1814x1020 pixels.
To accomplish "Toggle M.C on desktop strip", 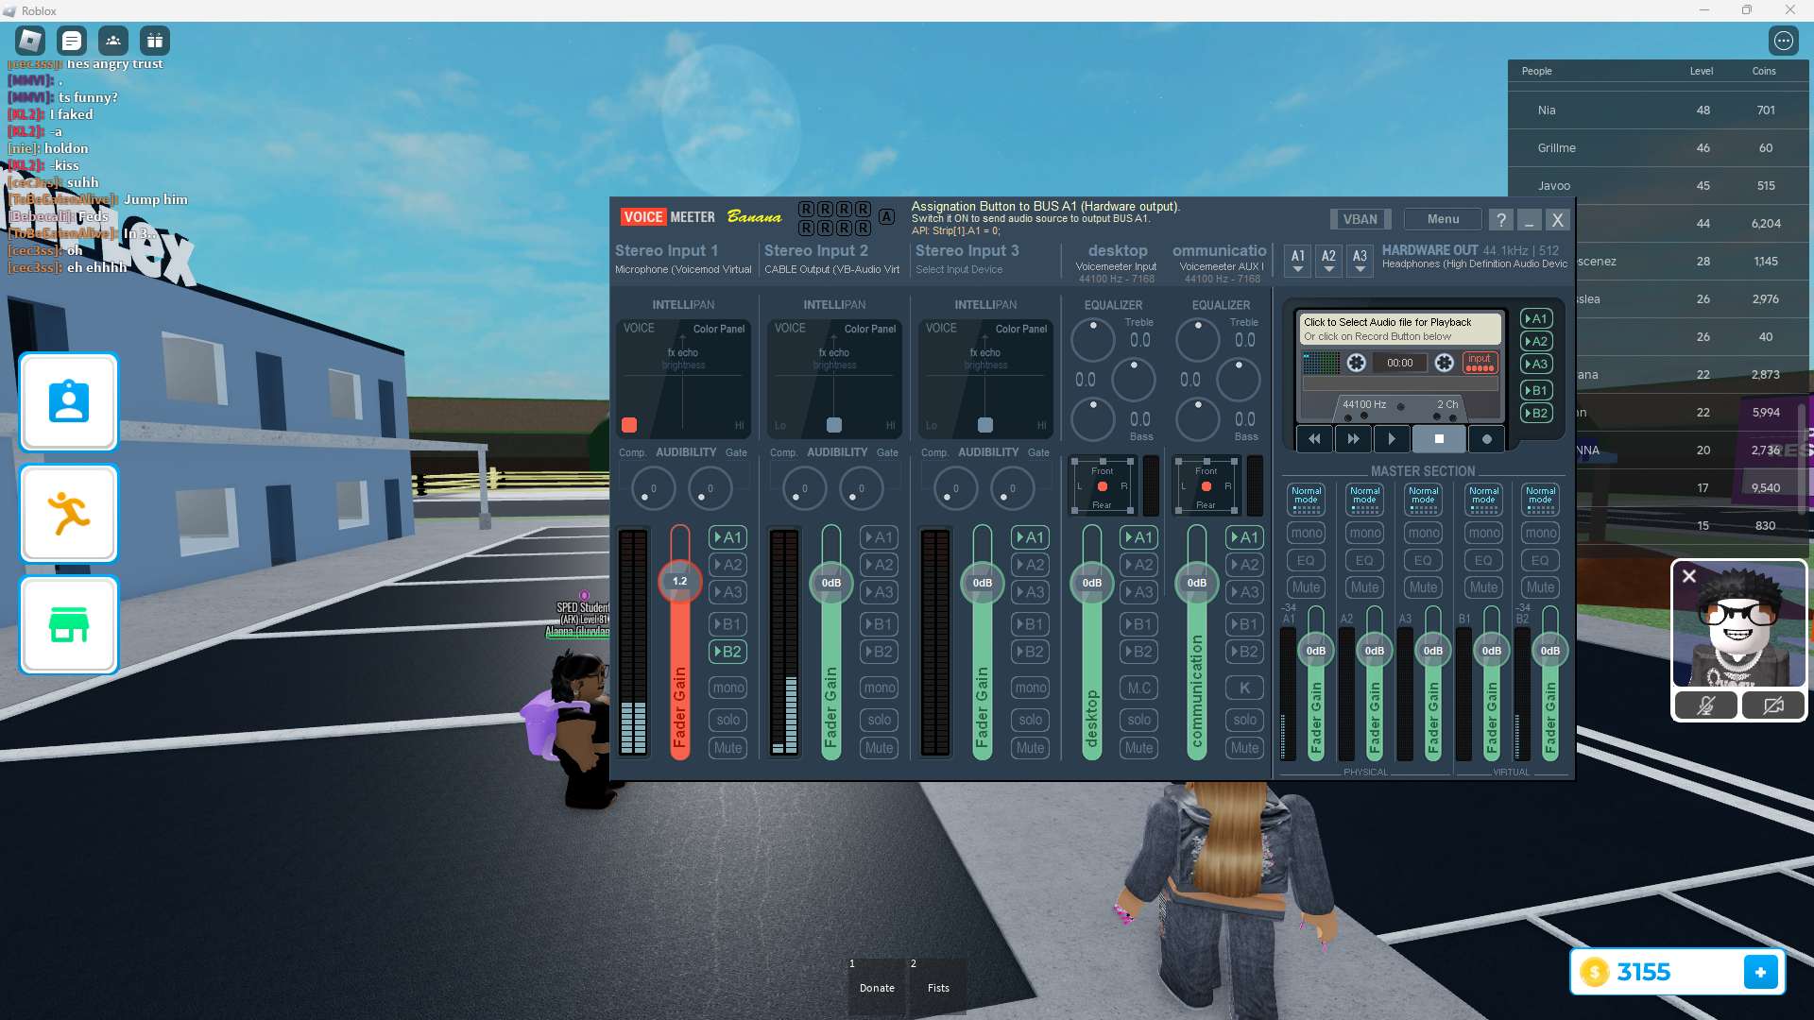I will [1139, 688].
